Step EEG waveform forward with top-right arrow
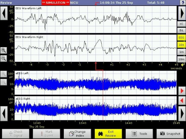186x139 pixels. [x=182, y=13]
